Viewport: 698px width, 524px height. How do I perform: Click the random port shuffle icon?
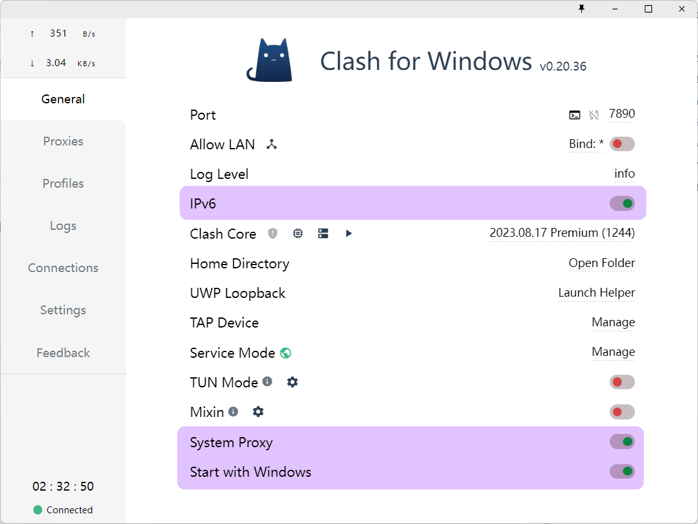coord(593,115)
